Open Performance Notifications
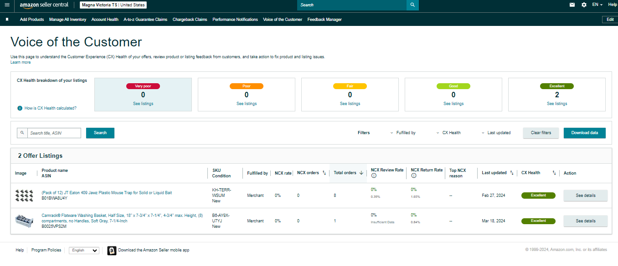 [x=235, y=20]
